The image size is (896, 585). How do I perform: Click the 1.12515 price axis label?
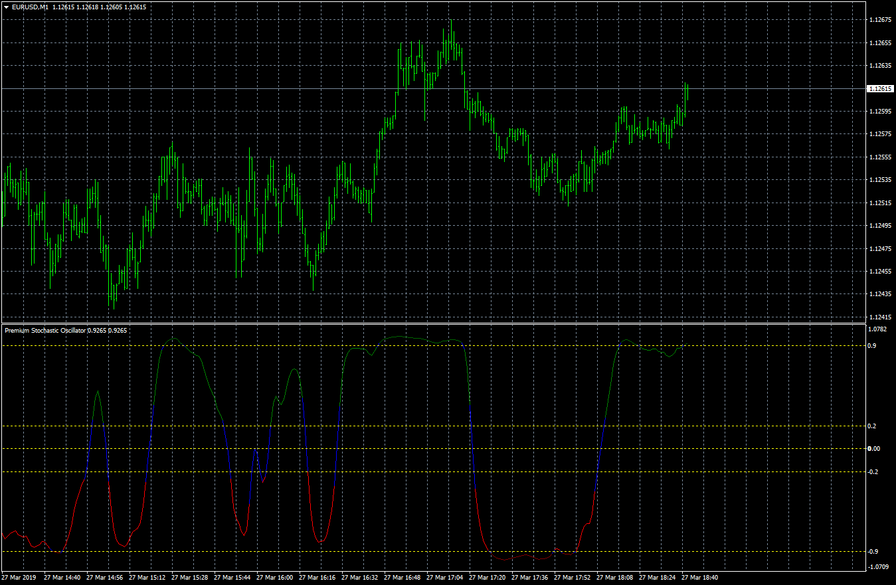pyautogui.click(x=880, y=203)
